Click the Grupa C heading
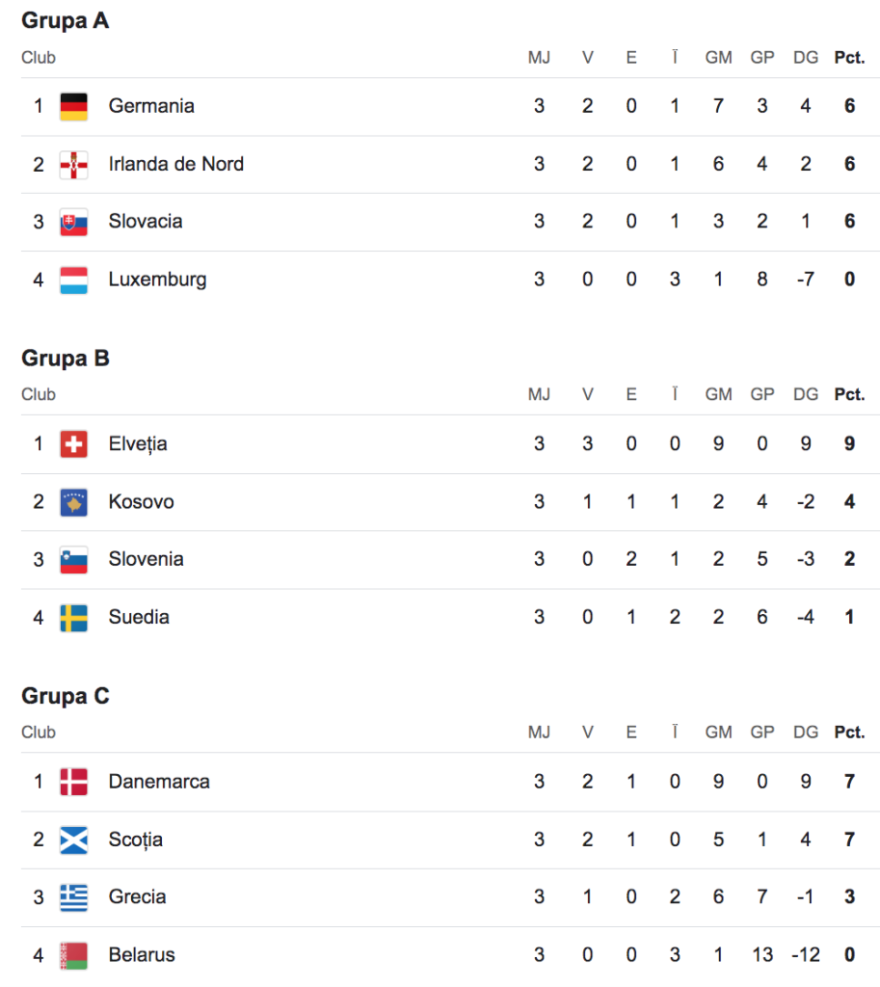 (66, 696)
